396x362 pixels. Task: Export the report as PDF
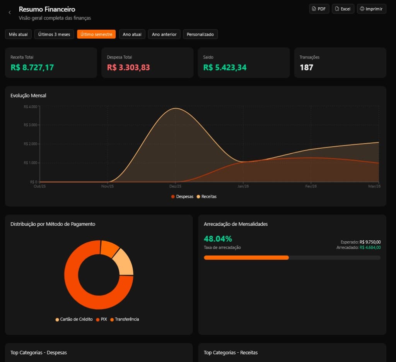(x=319, y=9)
